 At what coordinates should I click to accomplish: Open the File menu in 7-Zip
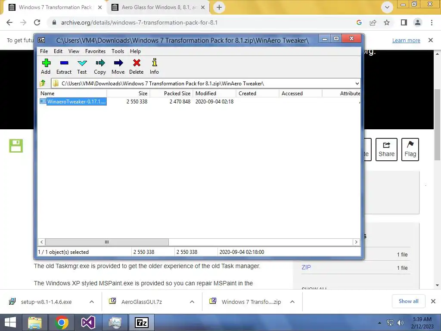pyautogui.click(x=44, y=51)
